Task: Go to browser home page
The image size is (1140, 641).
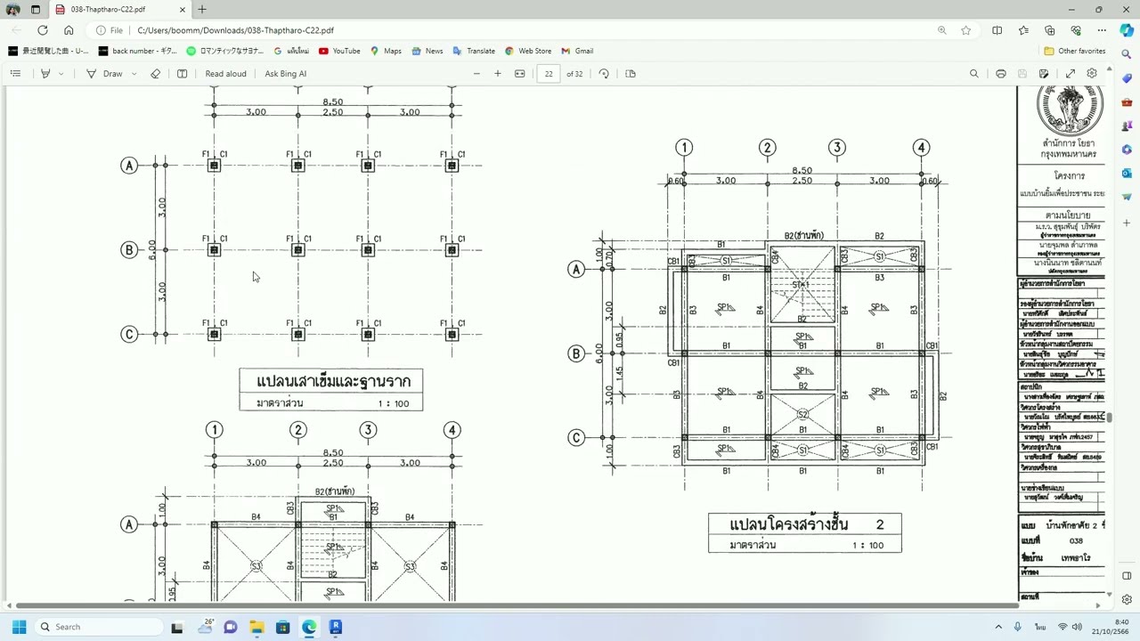Action: point(69,30)
